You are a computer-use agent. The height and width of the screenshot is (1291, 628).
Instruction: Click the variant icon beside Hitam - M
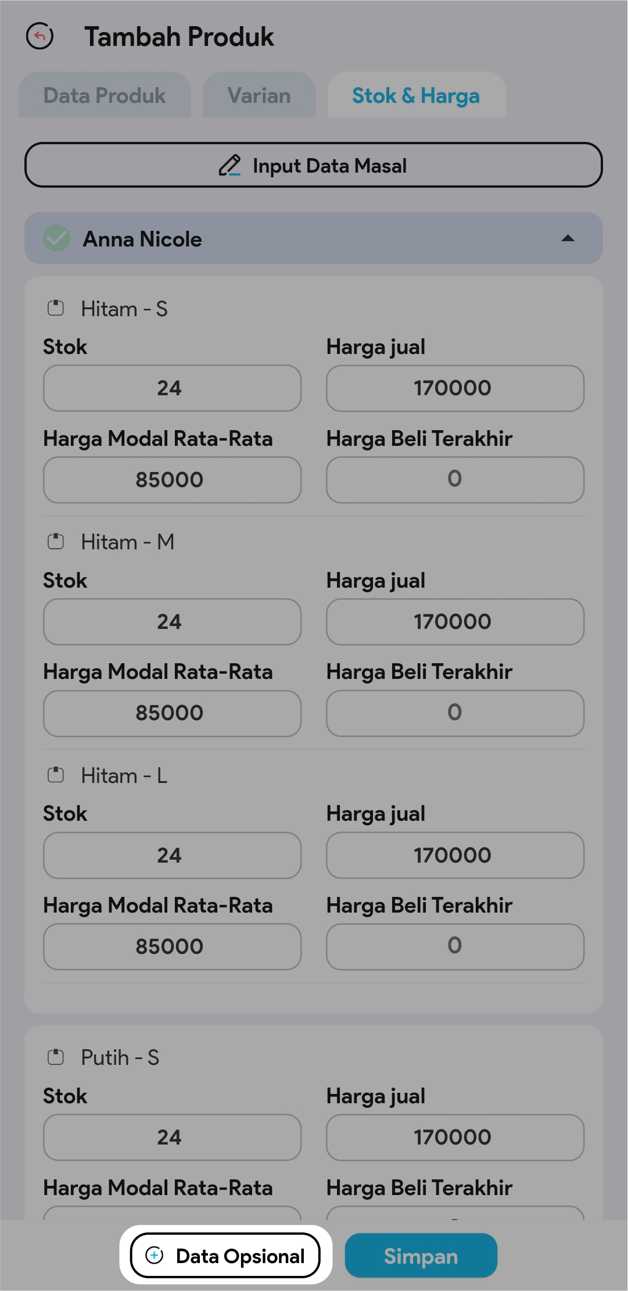pos(56,542)
